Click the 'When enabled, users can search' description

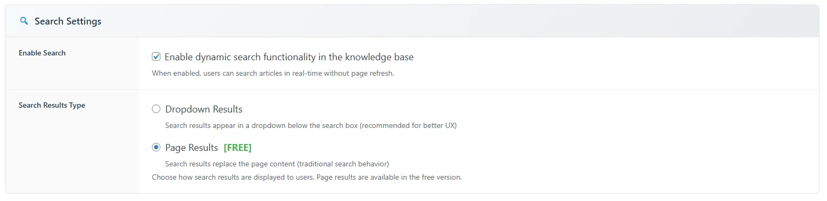(x=273, y=74)
